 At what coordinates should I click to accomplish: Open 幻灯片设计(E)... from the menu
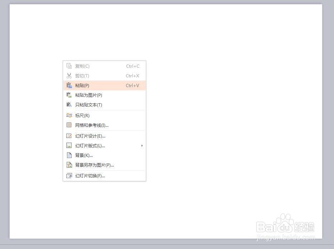pos(104,136)
